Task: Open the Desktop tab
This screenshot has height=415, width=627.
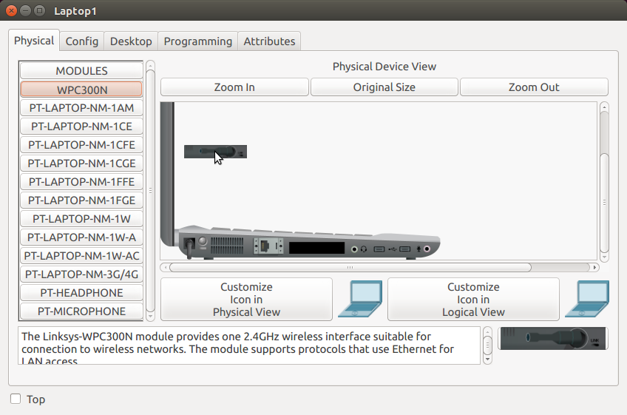Action: coord(131,41)
